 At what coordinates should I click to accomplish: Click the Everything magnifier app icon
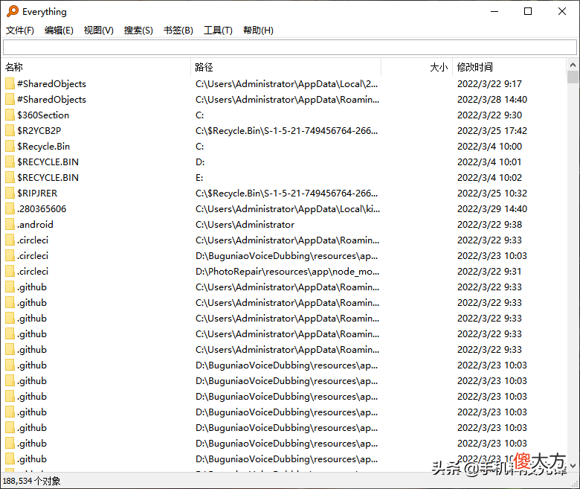pyautogui.click(x=13, y=11)
